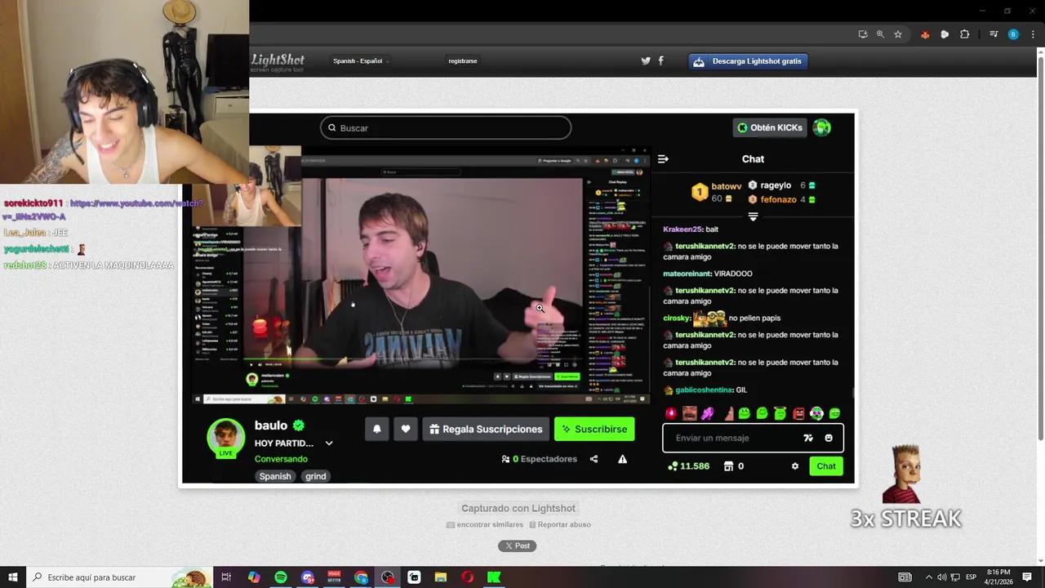The width and height of the screenshot is (1045, 588).
Task: Open the Windows Start menu
Action: [13, 577]
